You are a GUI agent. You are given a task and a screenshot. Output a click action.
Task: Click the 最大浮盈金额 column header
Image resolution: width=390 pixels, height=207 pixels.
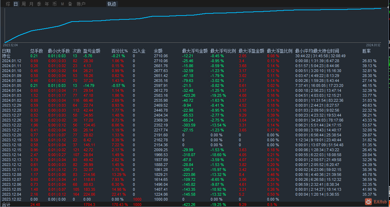click(x=251, y=51)
